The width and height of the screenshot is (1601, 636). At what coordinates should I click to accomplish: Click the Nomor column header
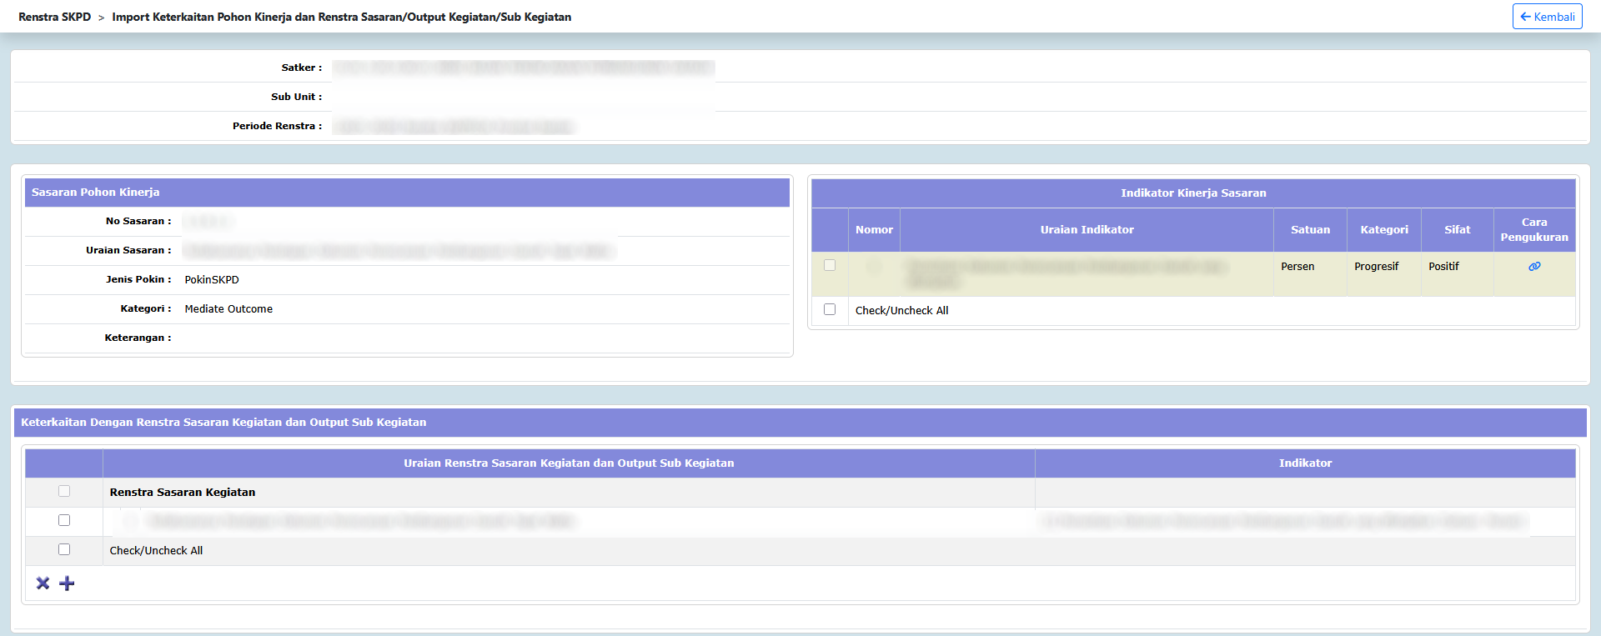click(873, 230)
